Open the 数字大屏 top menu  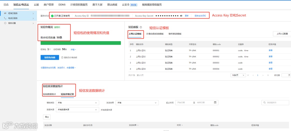98,5
